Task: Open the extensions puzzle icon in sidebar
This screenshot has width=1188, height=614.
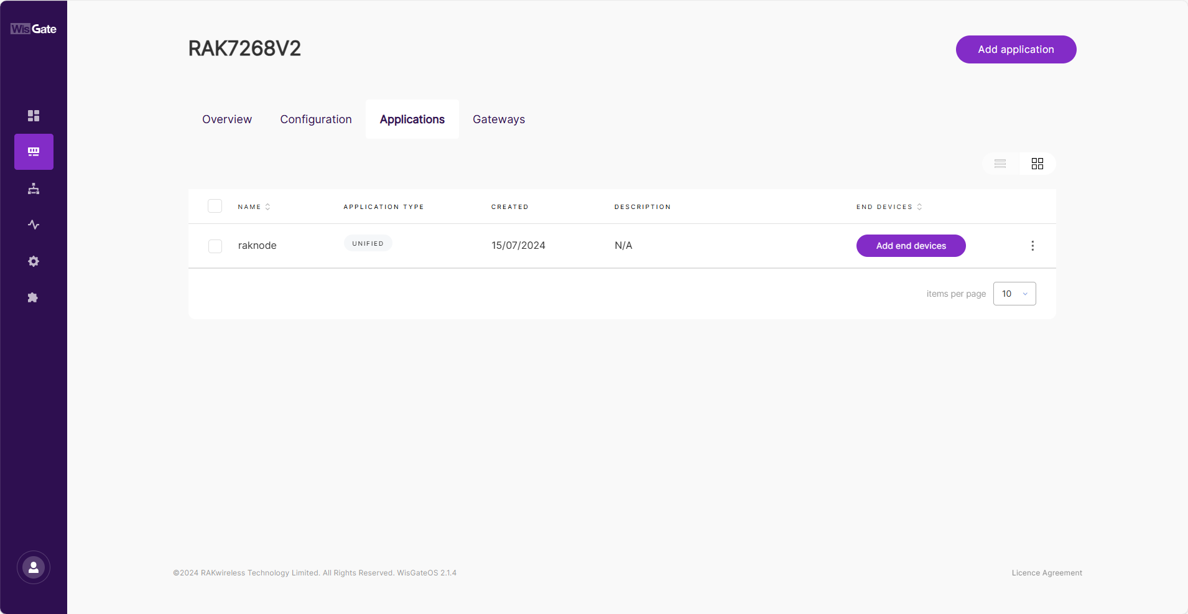Action: [x=34, y=297]
